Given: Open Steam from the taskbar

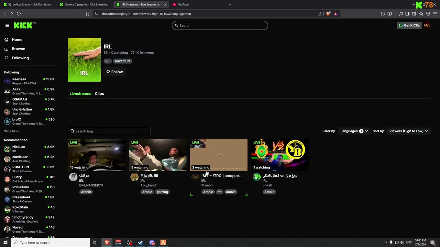Looking at the screenshot, I should 141,243.
